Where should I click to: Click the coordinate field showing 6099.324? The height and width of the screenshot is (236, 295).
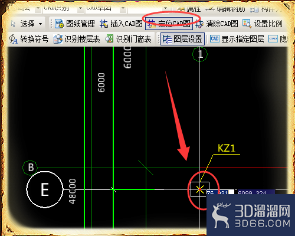[x=256, y=192]
